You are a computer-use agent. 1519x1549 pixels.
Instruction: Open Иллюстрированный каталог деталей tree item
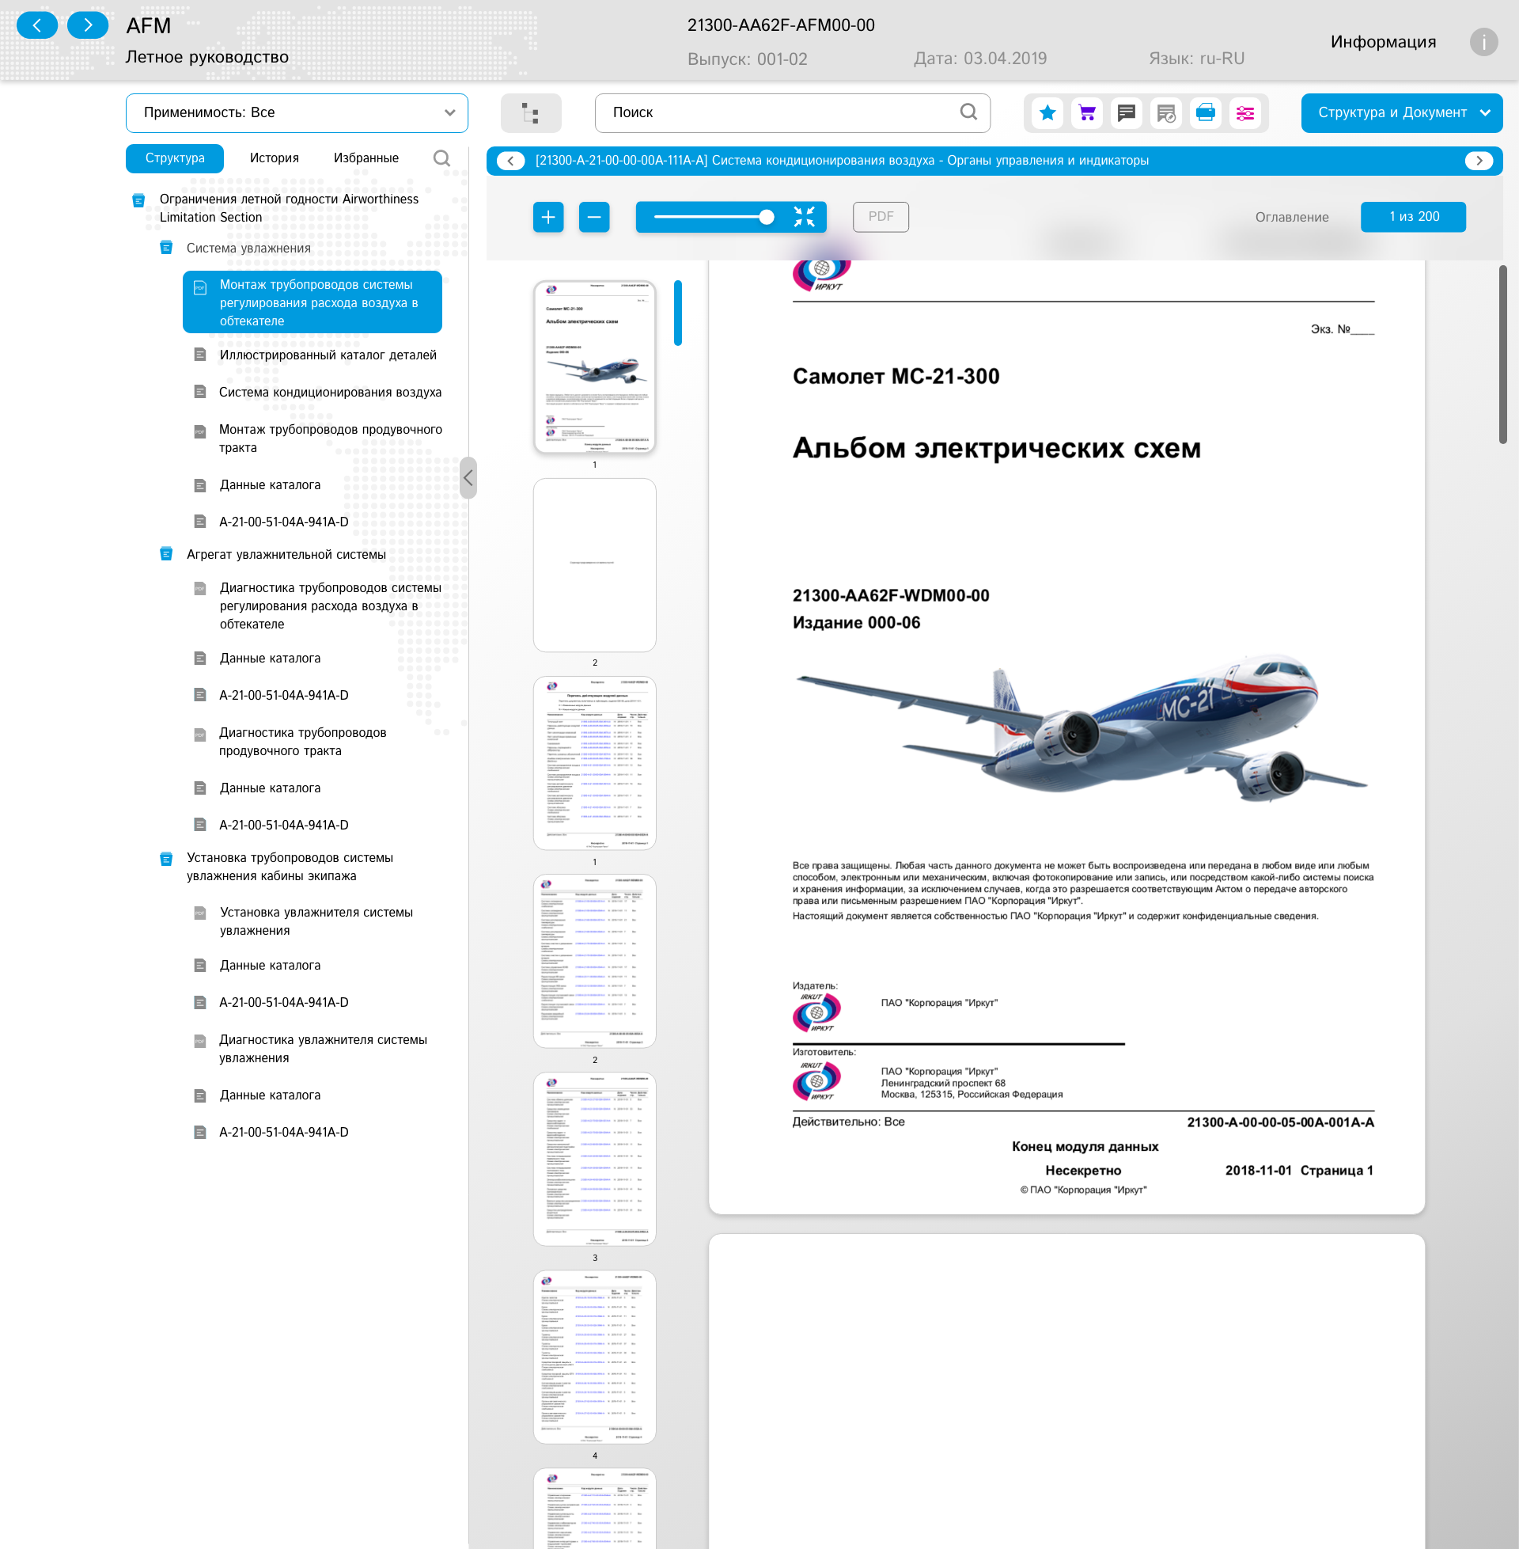pyautogui.click(x=328, y=355)
